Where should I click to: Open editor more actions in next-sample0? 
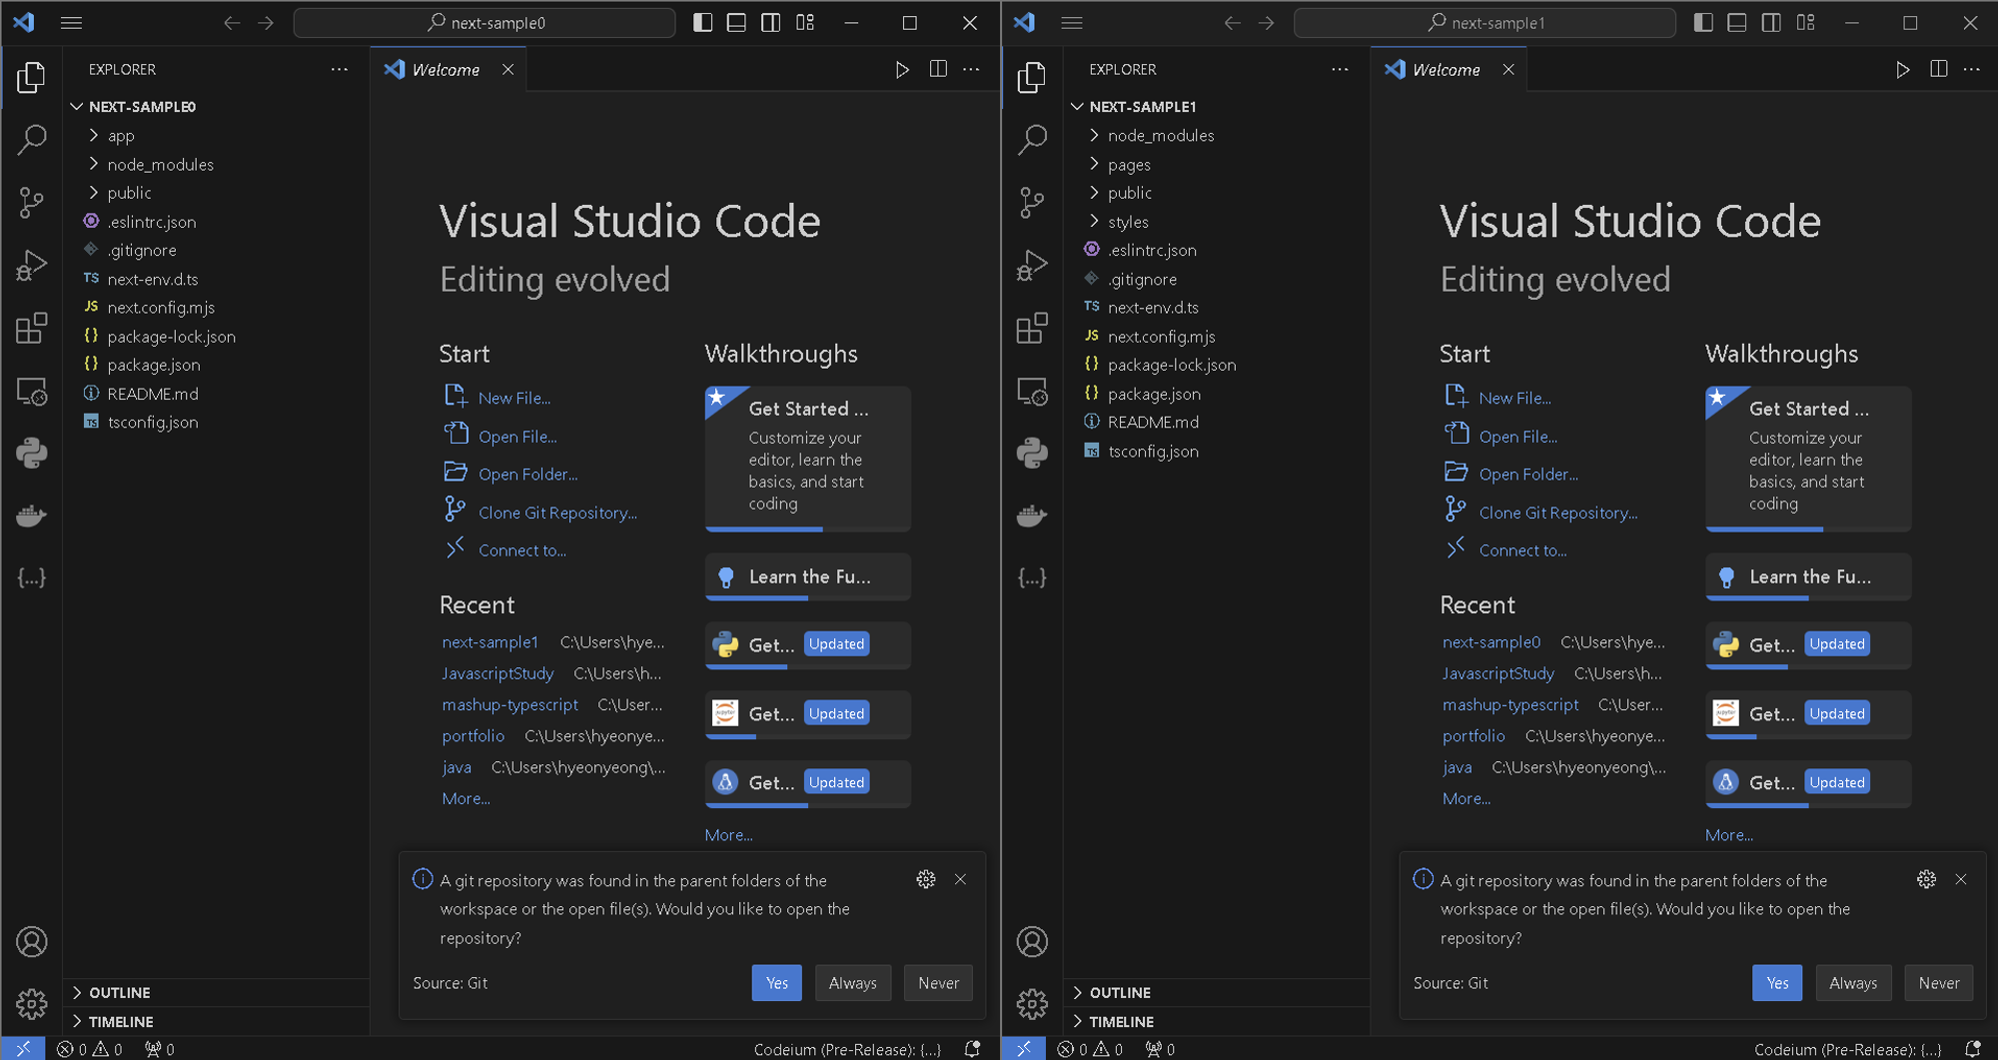pyautogui.click(x=972, y=69)
